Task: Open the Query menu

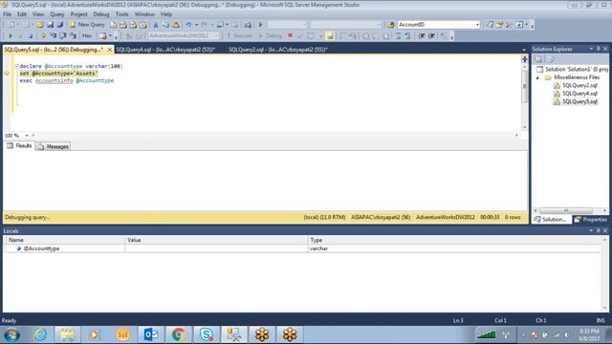Action: click(57, 14)
